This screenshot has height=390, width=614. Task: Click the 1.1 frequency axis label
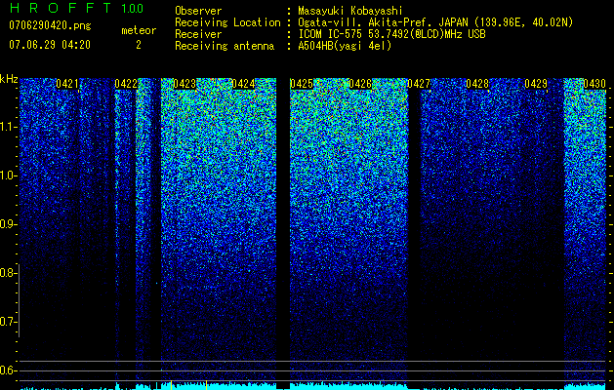(x=9, y=127)
